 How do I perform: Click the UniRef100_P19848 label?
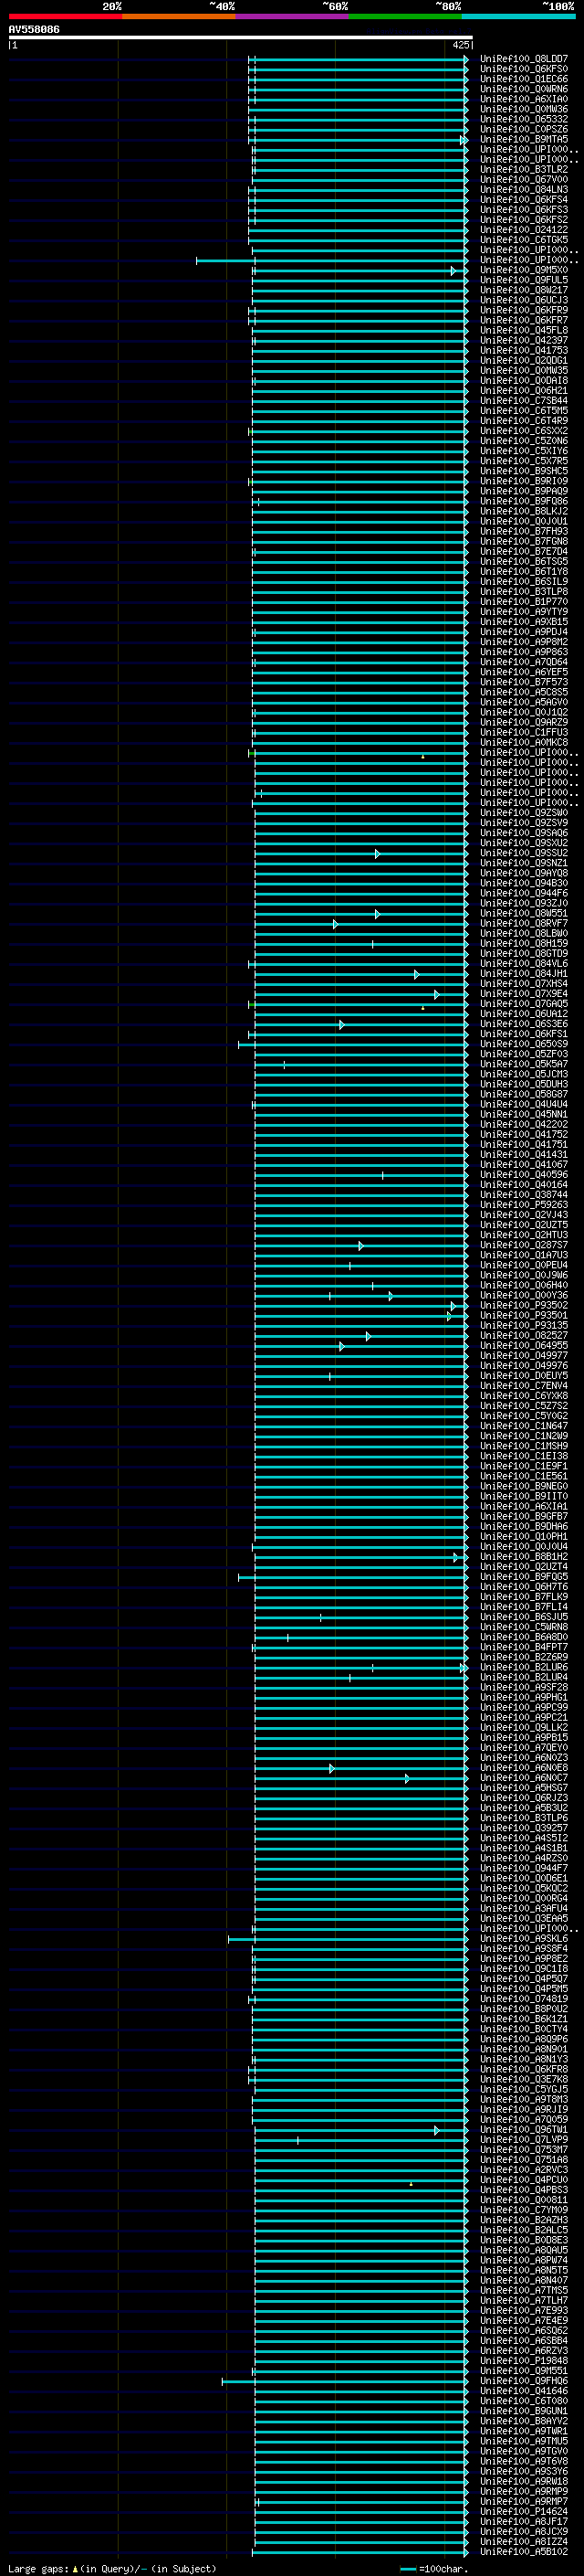coord(524,2361)
